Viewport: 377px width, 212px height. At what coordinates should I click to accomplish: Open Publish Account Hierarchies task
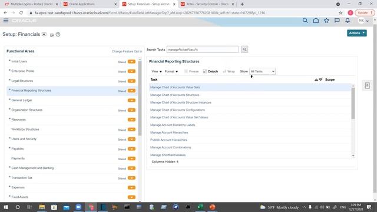(x=168, y=140)
